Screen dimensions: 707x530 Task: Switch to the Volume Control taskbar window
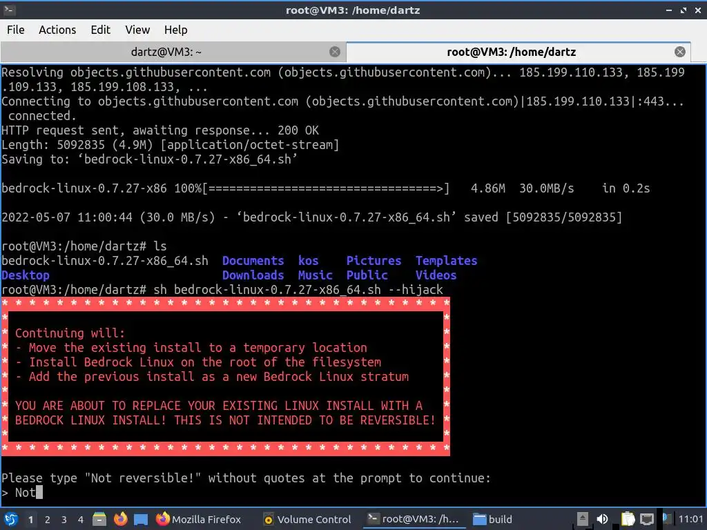(307, 519)
